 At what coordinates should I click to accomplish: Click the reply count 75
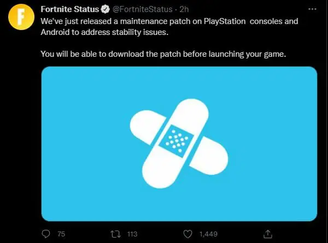tap(61, 234)
